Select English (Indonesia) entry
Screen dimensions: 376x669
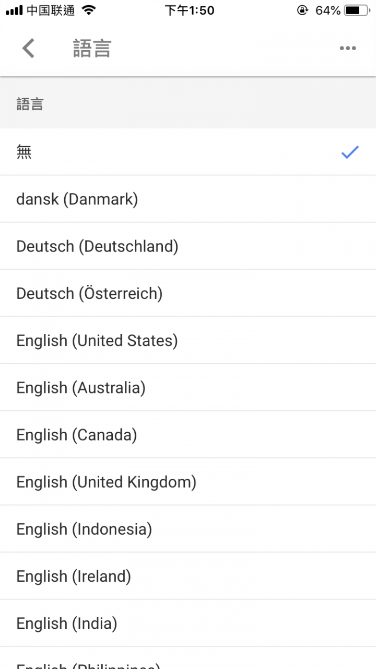coord(188,529)
